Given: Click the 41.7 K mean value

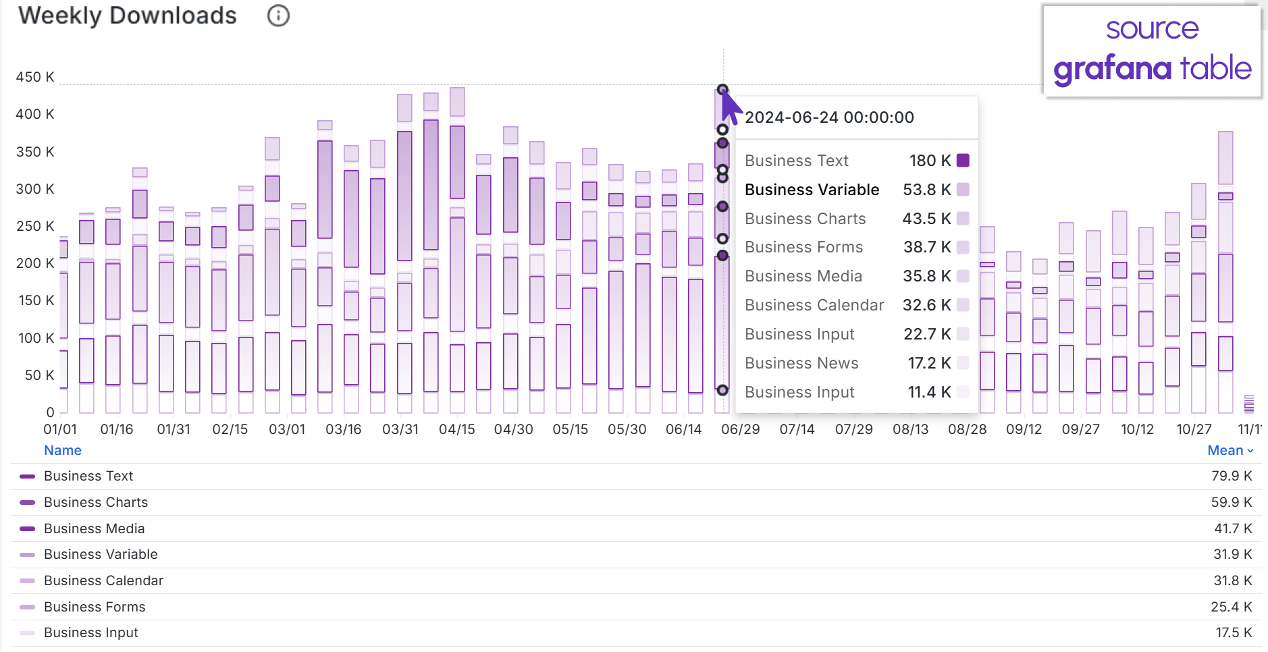Looking at the screenshot, I should click(1233, 528).
